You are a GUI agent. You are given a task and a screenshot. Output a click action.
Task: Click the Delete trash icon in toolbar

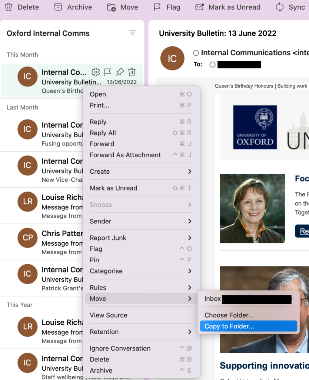tap(9, 7)
